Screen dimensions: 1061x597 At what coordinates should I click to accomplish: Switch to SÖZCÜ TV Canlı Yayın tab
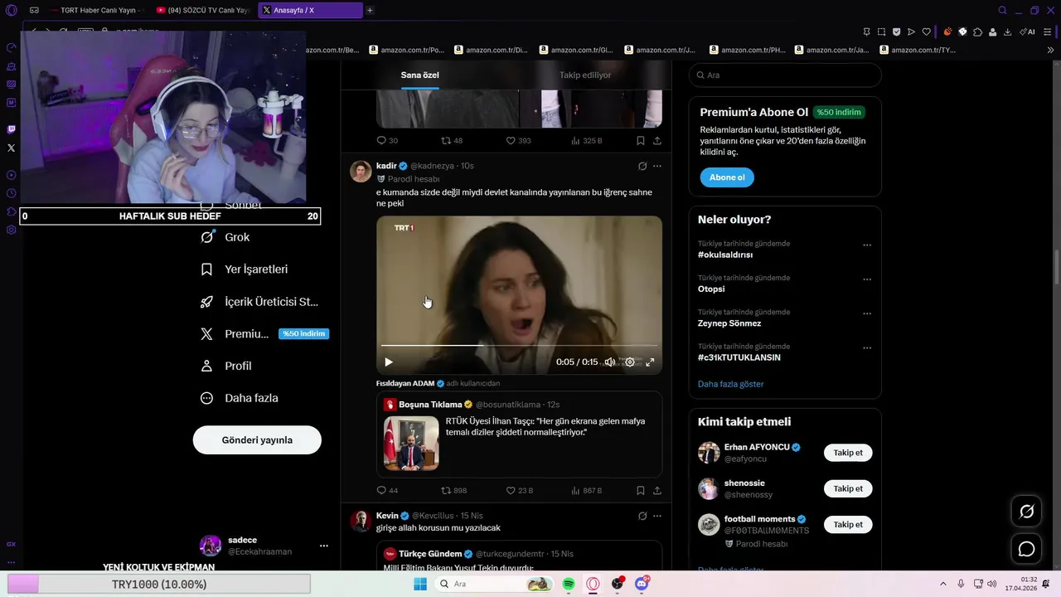[x=204, y=11]
